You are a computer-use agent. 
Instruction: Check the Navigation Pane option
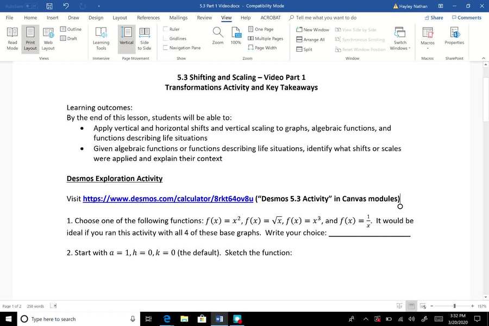coord(166,48)
